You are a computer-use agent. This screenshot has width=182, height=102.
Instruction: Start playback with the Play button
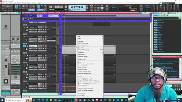click(56, 7)
